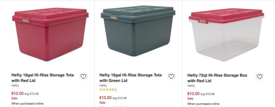This screenshot has height=107, width=275.
Task: Click the $10.00 price on red tote
Action: 17,94
